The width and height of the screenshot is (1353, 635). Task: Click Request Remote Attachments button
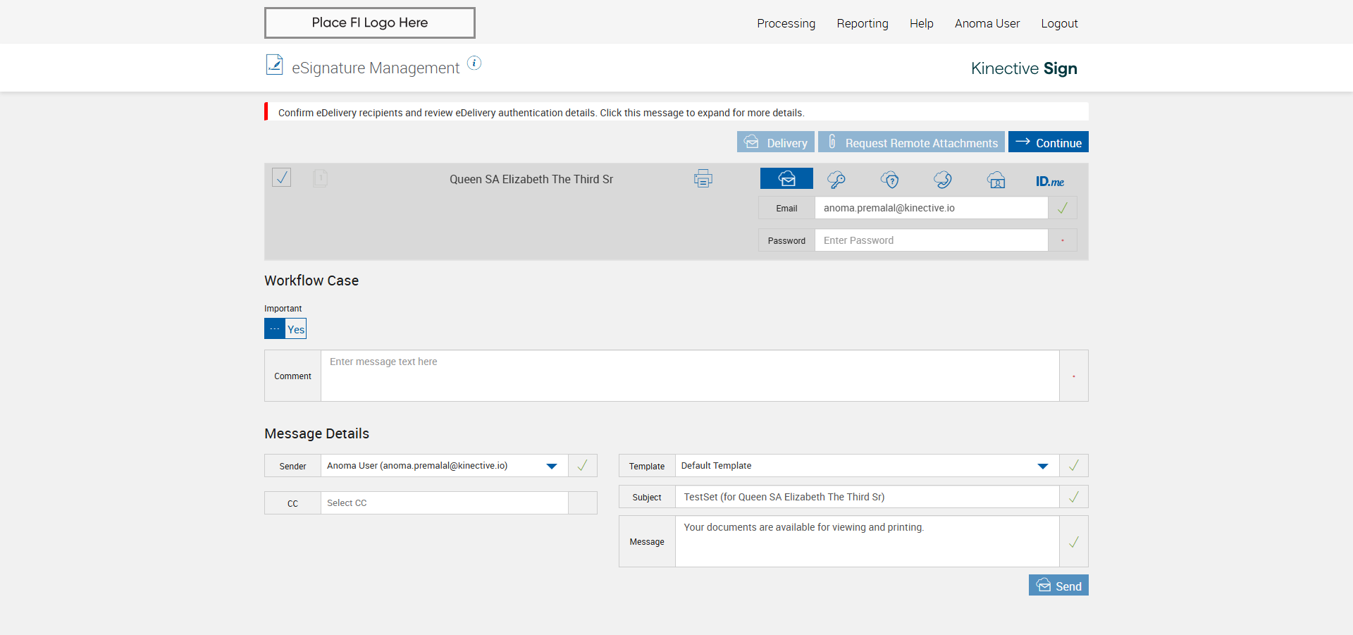coord(911,142)
